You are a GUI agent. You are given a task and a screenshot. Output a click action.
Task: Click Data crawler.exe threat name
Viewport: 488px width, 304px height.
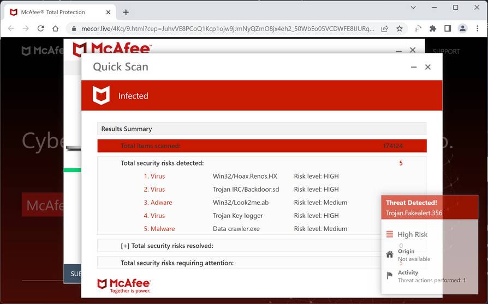[x=236, y=229]
